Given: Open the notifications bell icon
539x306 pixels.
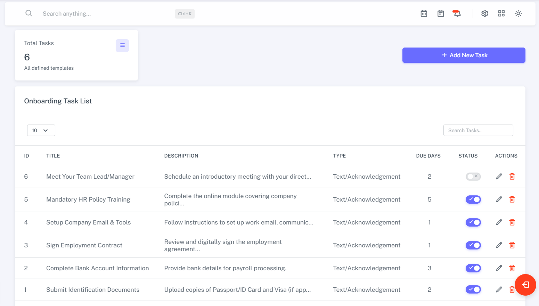Looking at the screenshot, I should (457, 14).
